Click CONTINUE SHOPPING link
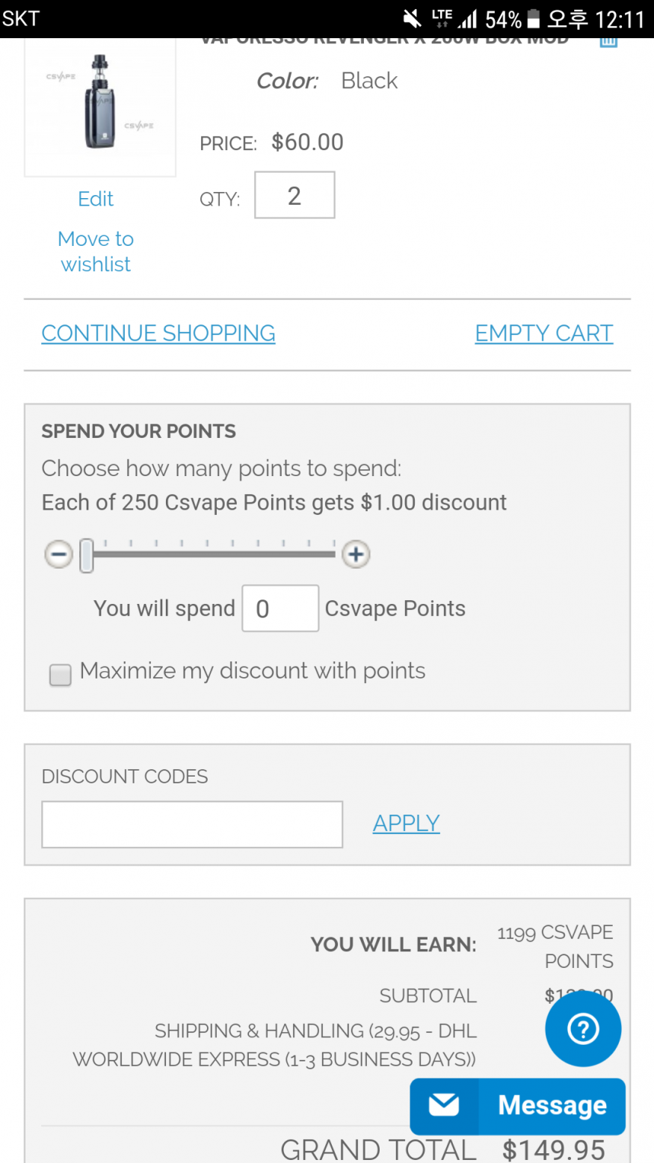The image size is (654, 1163). click(158, 333)
